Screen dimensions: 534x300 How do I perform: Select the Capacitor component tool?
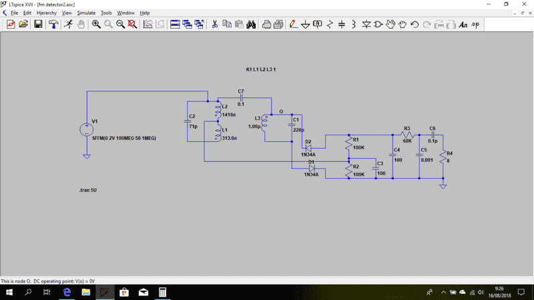pos(342,25)
